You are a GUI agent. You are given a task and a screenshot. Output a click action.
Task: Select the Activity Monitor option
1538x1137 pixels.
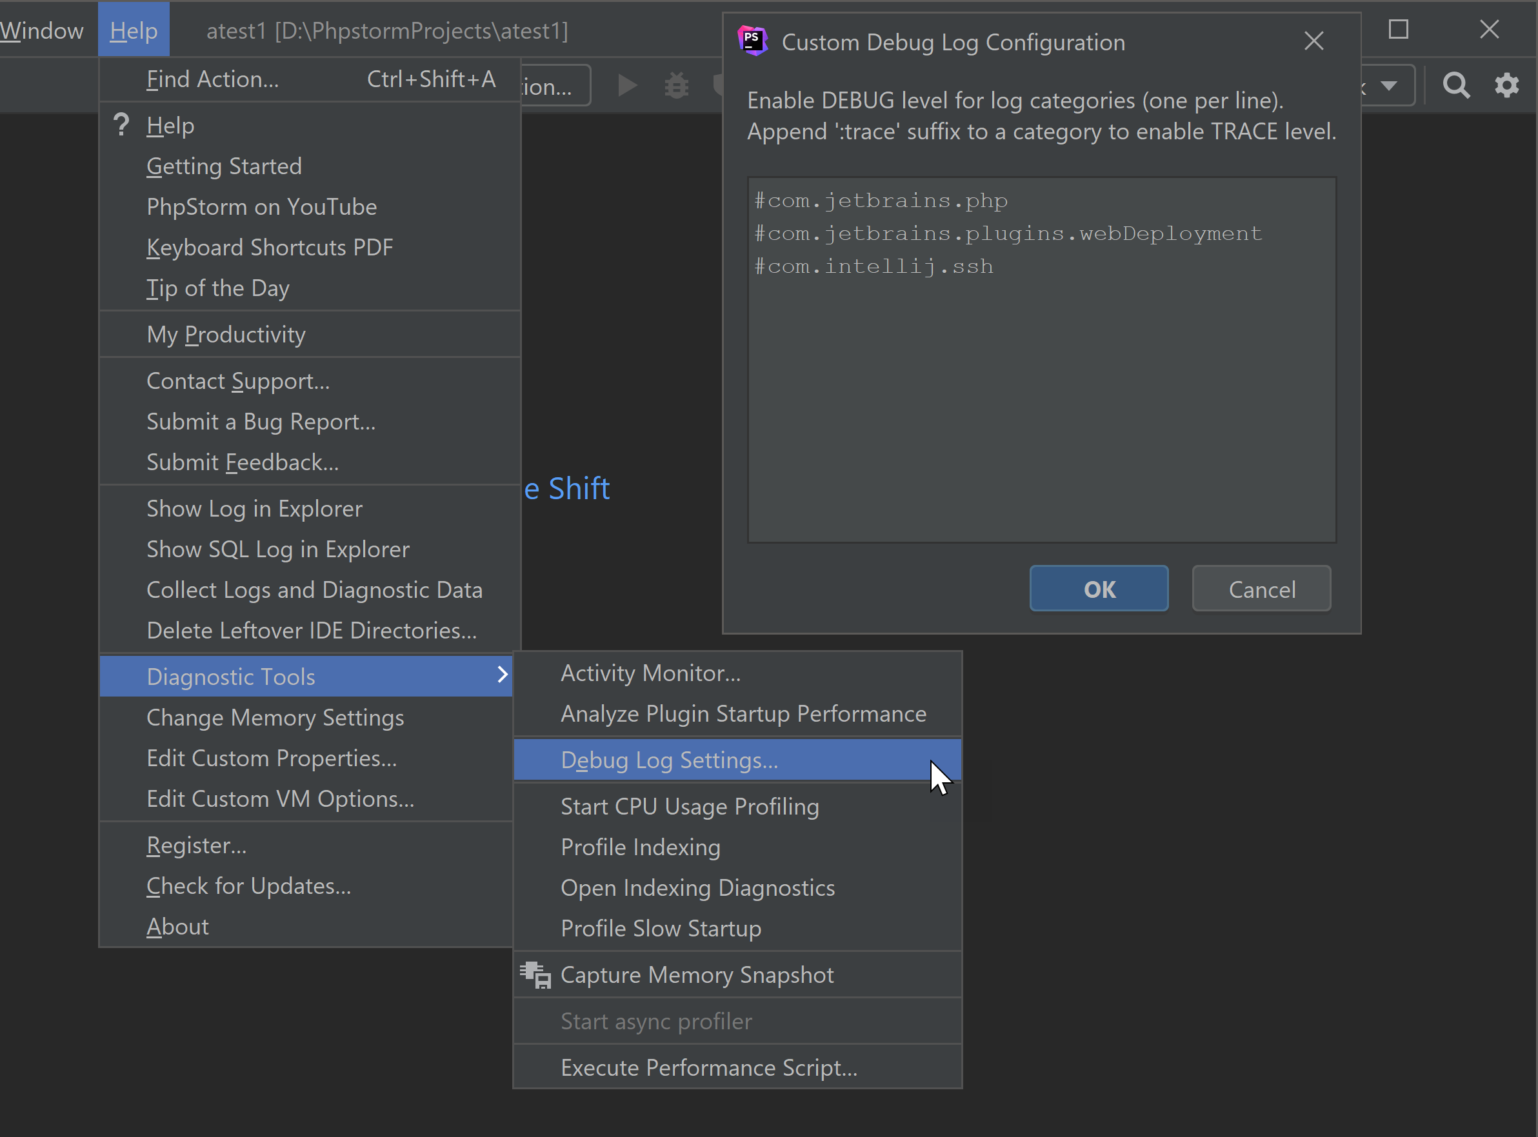point(651,673)
